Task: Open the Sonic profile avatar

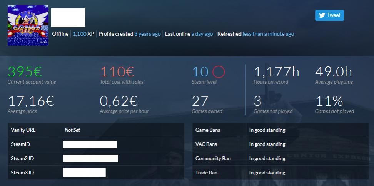Action: click(x=28, y=25)
